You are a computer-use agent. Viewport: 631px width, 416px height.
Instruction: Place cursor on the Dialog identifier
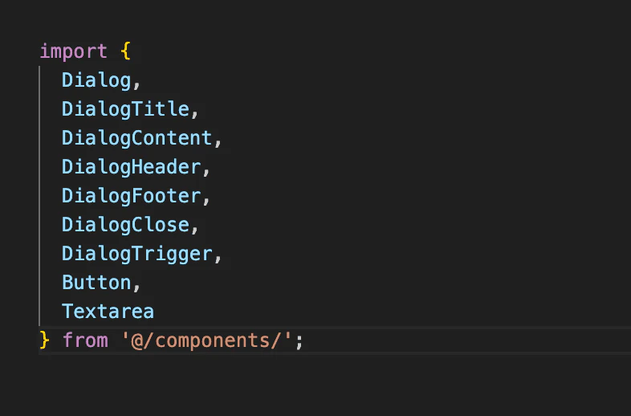90,80
